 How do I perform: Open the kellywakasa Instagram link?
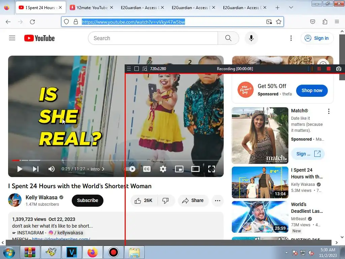pos(66,233)
